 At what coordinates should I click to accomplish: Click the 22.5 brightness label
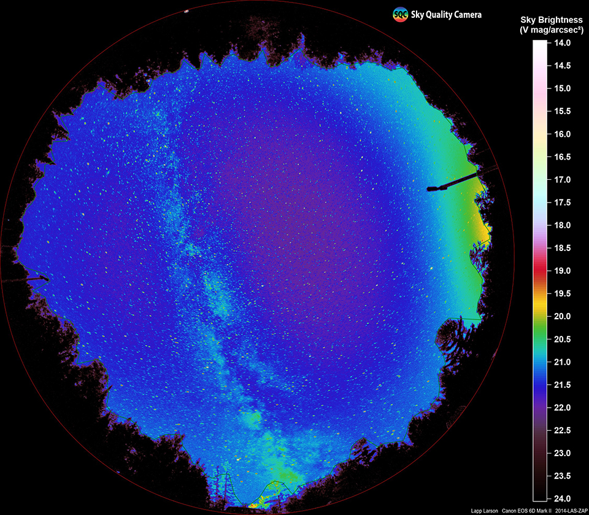563,430
